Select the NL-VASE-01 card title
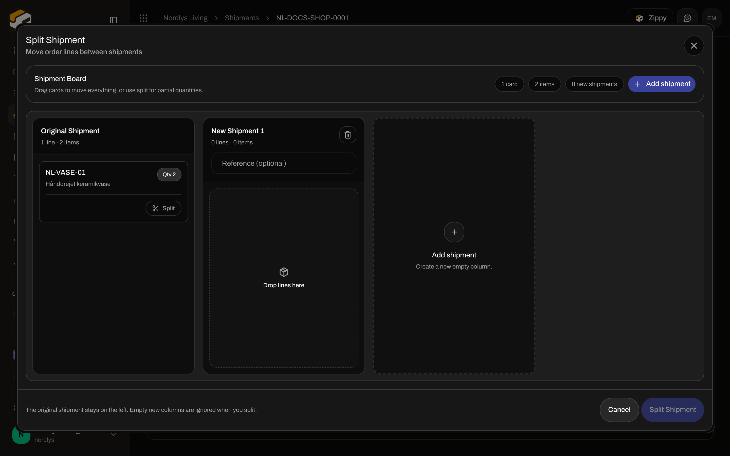Viewport: 730px width, 456px height. coord(65,173)
